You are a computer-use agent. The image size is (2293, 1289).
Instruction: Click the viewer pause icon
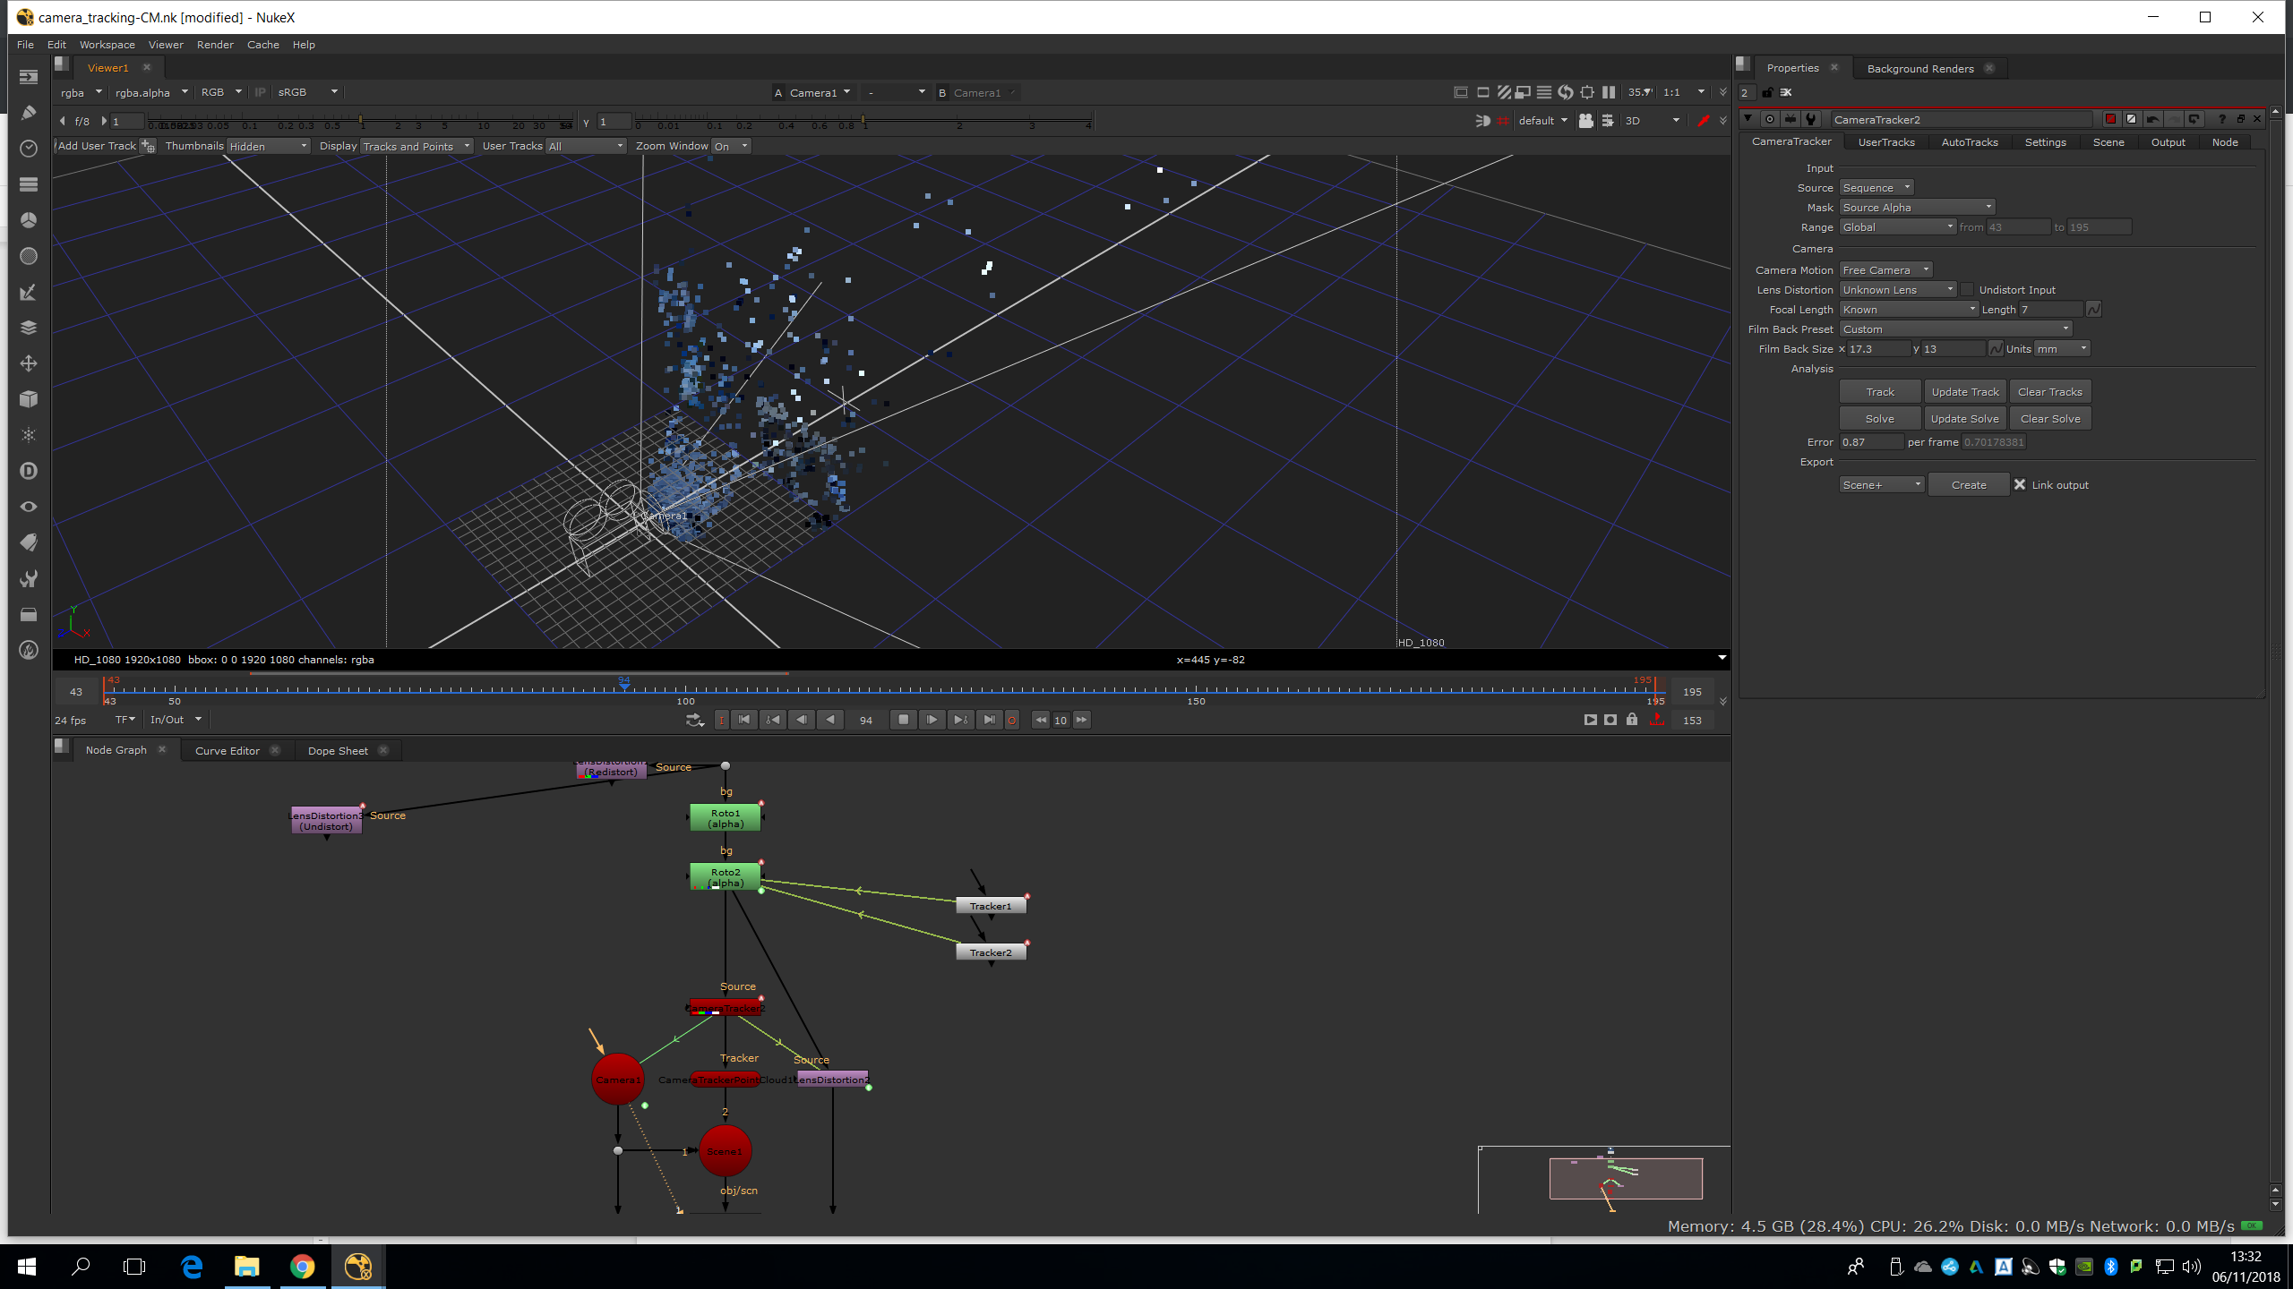click(x=1609, y=92)
